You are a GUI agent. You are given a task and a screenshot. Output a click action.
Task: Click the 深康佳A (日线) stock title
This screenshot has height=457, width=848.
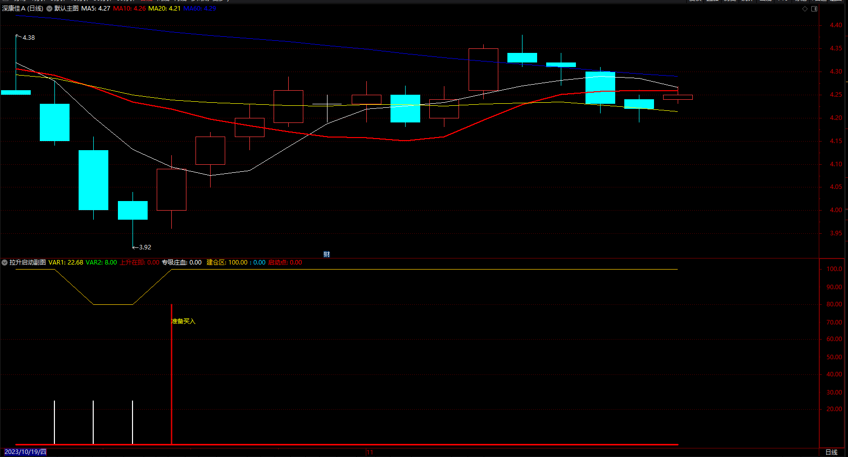[x=23, y=9]
